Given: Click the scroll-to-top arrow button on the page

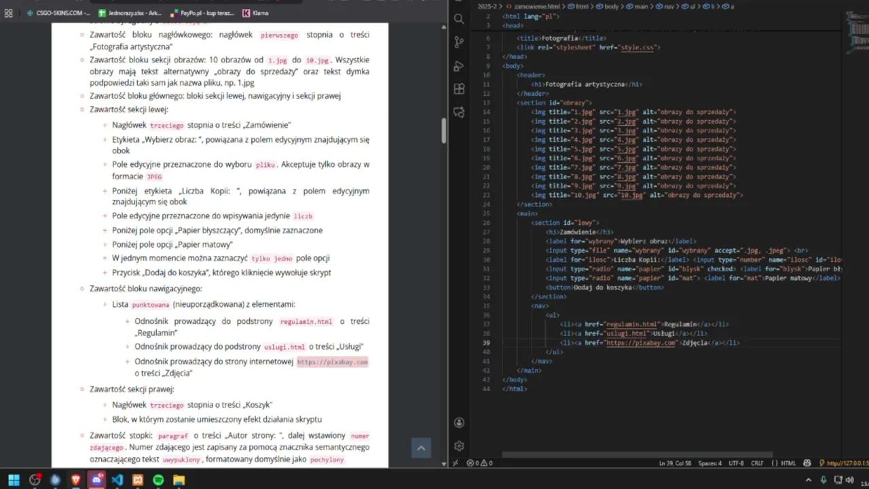Looking at the screenshot, I should [x=421, y=448].
